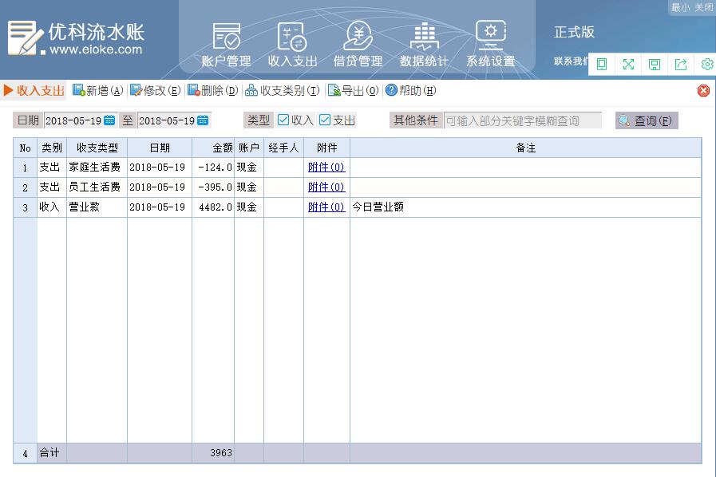Toggle the 支出 checkbox
Viewport: 716px width, 477px height.
pyautogui.click(x=325, y=120)
